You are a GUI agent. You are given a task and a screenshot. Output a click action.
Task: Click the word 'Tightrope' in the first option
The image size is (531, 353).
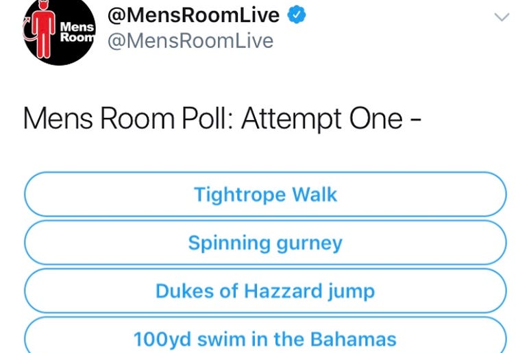[x=240, y=195]
